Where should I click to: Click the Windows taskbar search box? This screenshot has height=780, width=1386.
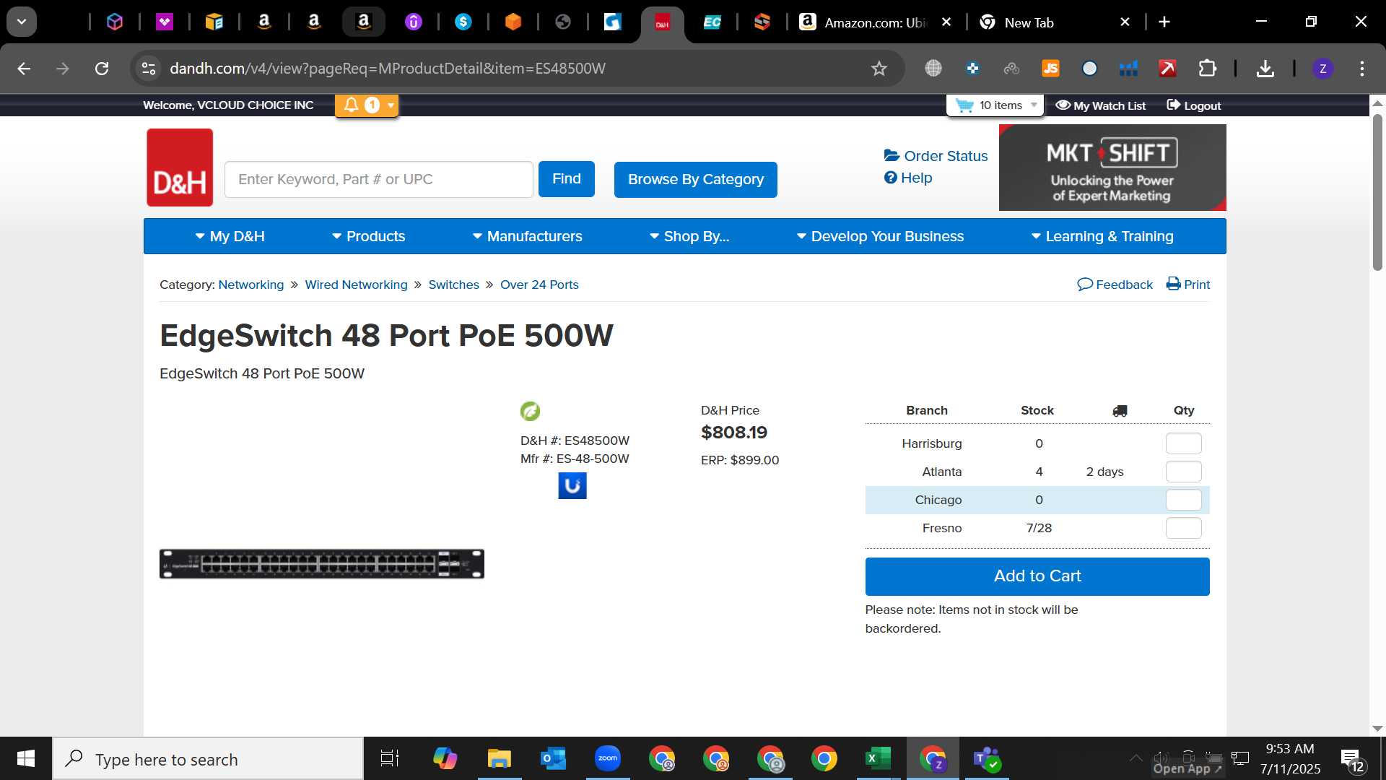pyautogui.click(x=209, y=759)
